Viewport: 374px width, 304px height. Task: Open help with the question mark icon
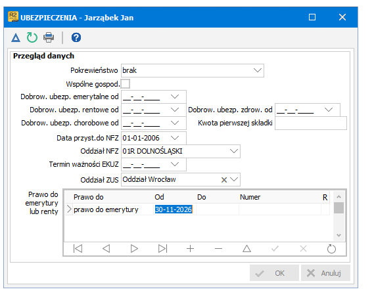point(76,37)
